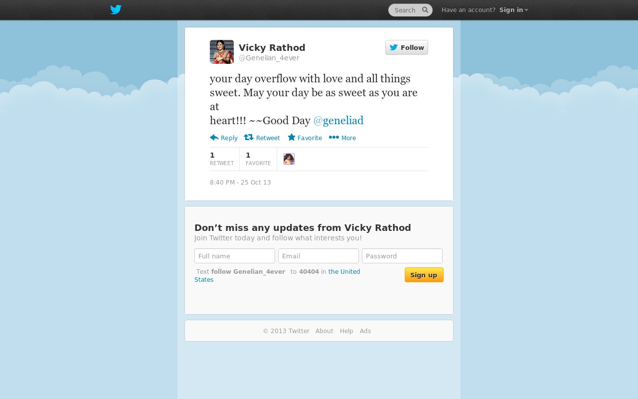
Task: Open the More options dots icon
Action: [334, 138]
